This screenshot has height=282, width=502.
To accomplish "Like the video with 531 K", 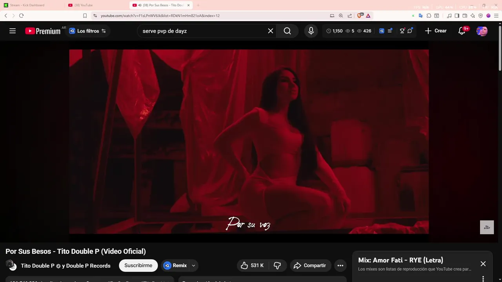I will coord(252,266).
